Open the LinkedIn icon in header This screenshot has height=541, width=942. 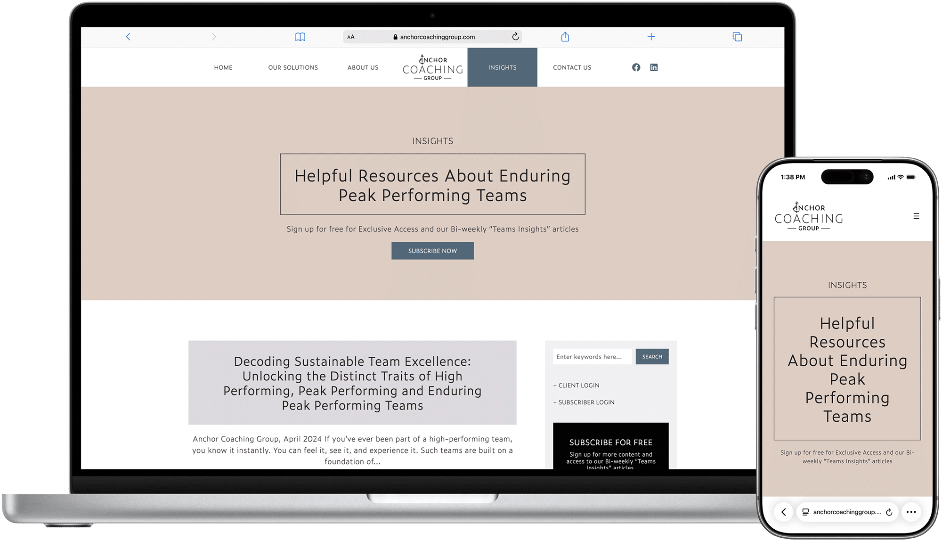click(654, 67)
